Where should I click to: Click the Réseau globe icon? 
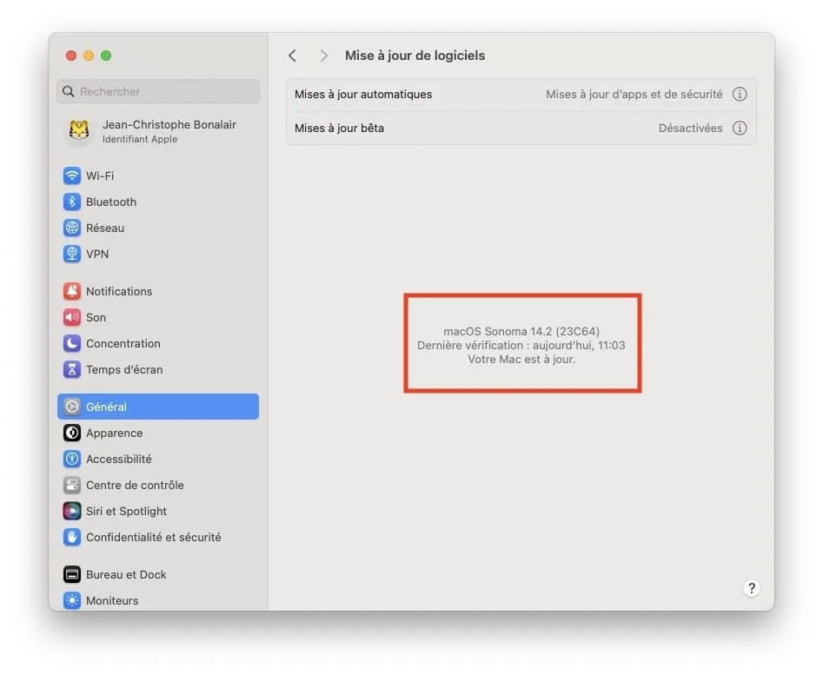[70, 228]
